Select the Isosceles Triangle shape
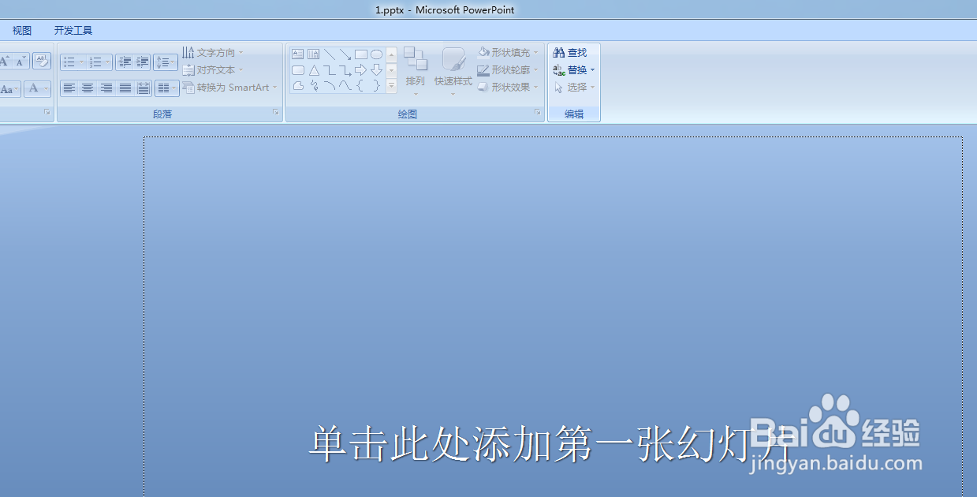This screenshot has width=977, height=497. click(x=314, y=70)
